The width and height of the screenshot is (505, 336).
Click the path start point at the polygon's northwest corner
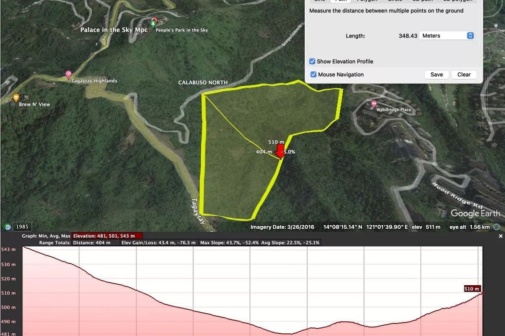pyautogui.click(x=204, y=94)
